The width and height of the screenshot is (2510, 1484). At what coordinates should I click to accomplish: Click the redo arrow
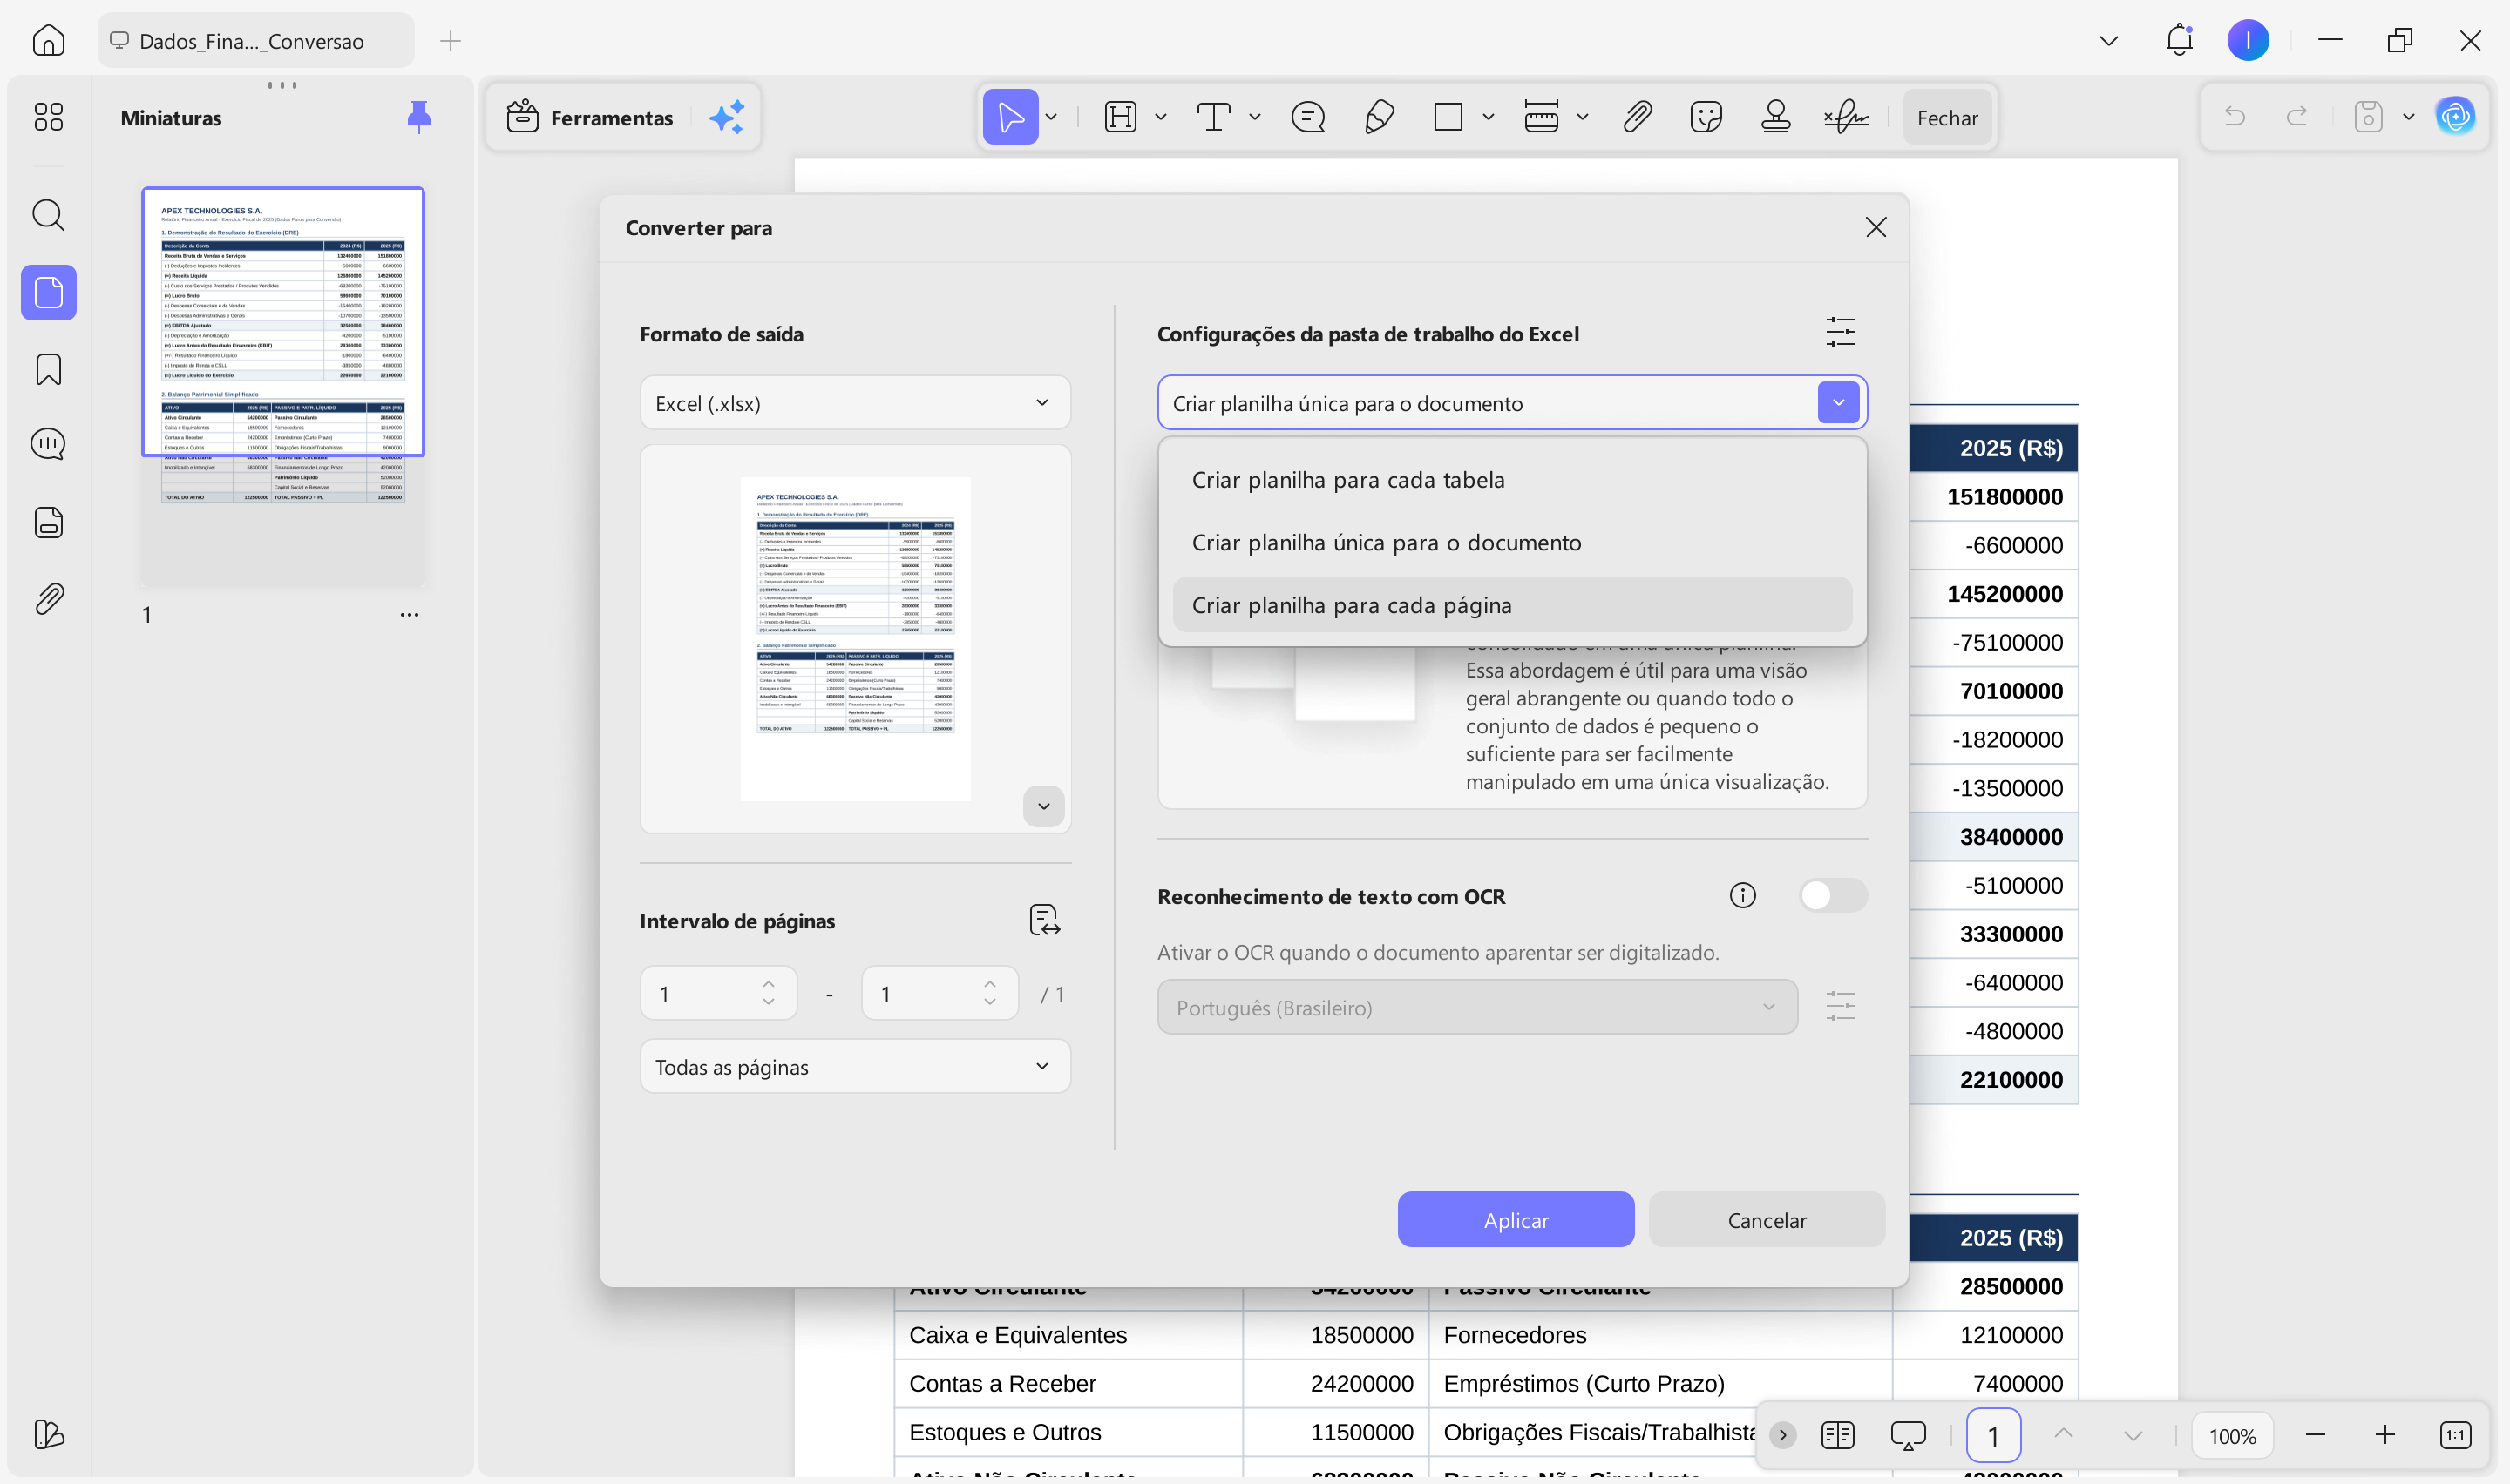[x=2297, y=117]
